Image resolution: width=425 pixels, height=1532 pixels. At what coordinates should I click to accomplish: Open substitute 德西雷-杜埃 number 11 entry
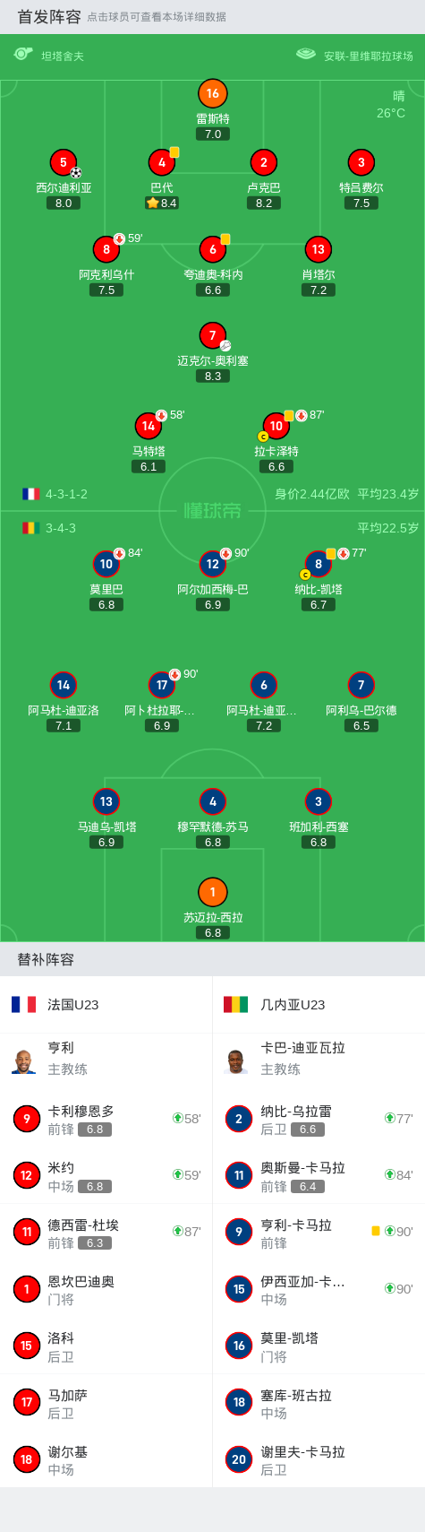click(106, 1233)
